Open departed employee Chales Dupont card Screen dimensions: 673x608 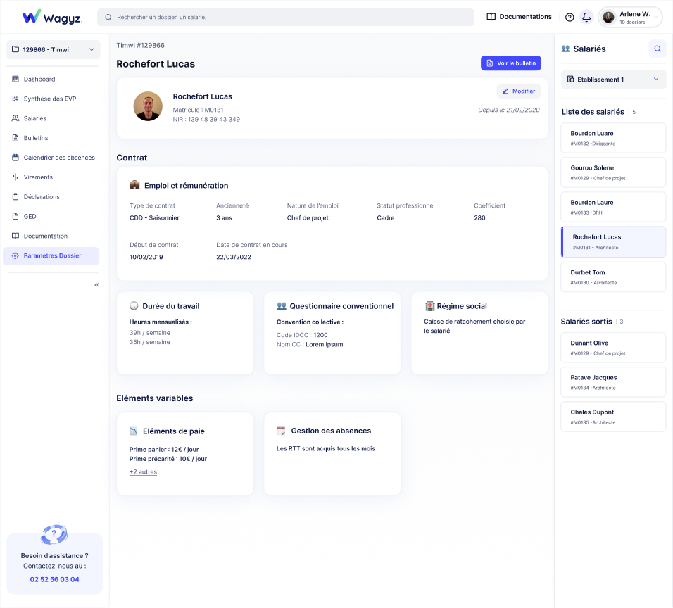pyautogui.click(x=613, y=417)
